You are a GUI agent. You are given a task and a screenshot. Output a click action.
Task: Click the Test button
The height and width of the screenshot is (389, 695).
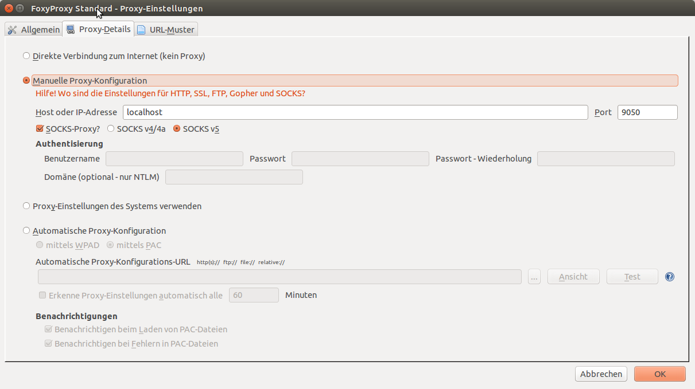click(632, 277)
